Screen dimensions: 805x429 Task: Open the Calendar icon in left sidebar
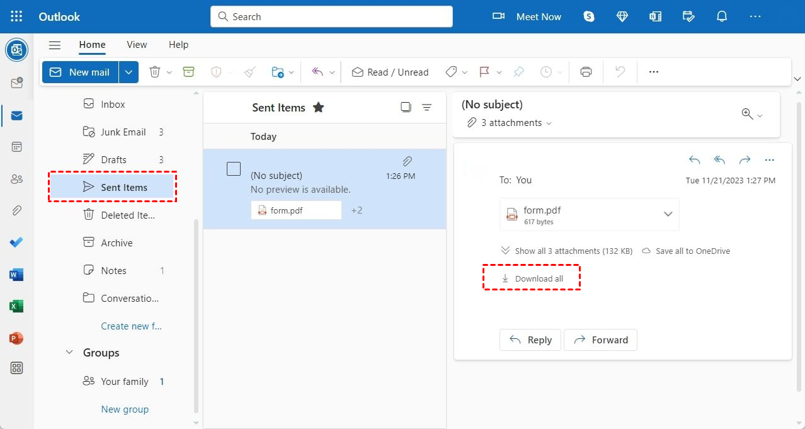coord(17,147)
